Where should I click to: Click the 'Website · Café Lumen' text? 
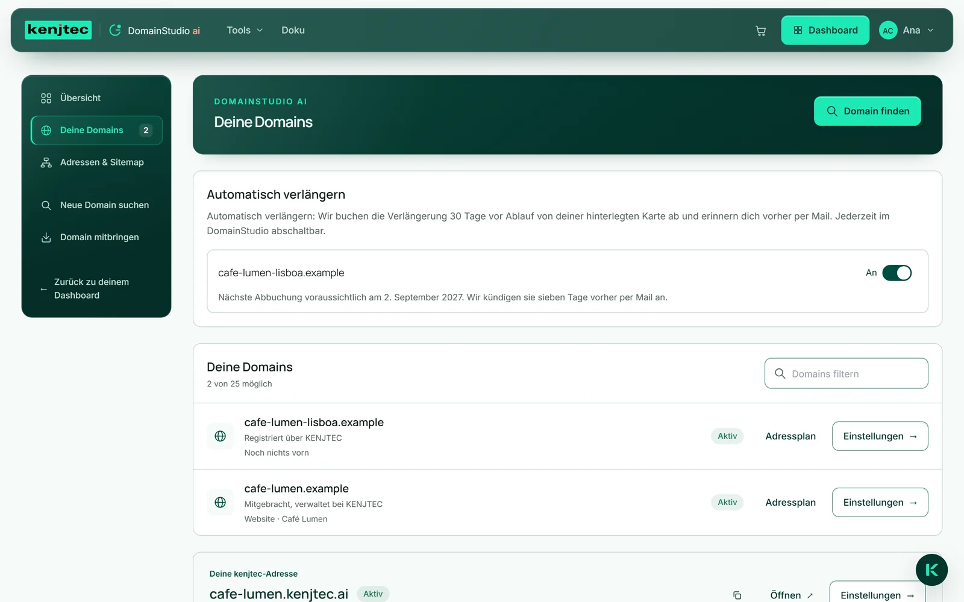(286, 519)
